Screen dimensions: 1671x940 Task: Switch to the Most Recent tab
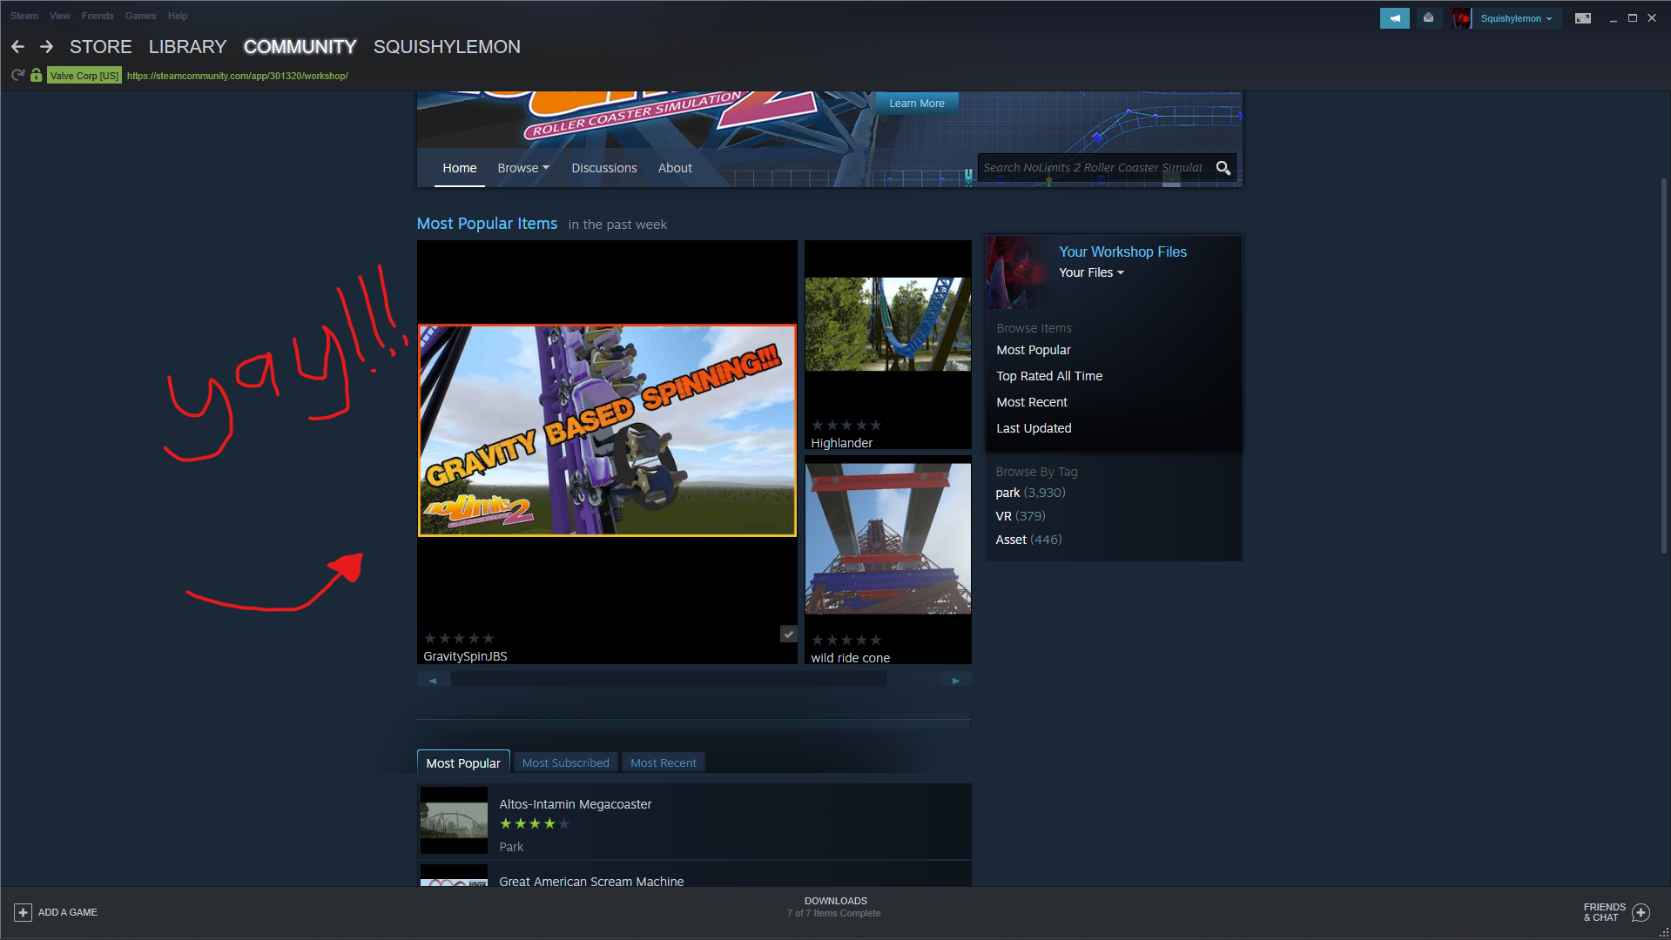coord(664,762)
